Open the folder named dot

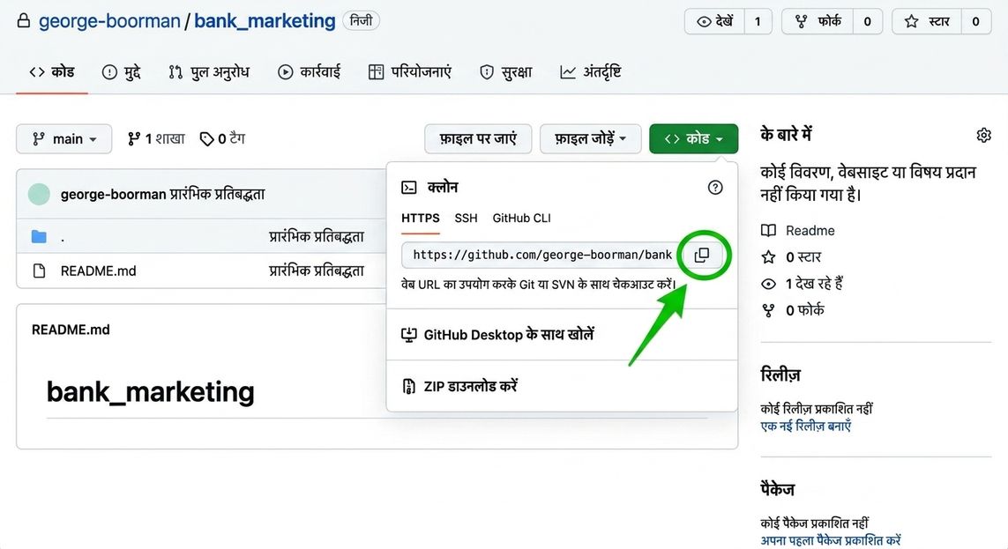63,238
